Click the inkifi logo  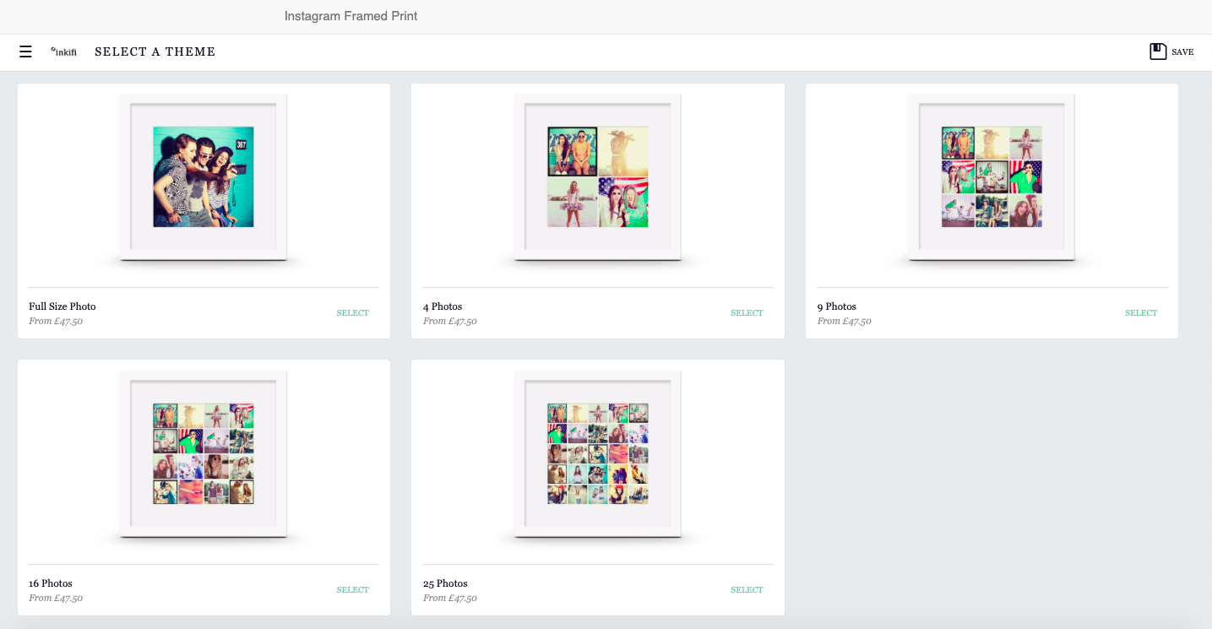[63, 52]
